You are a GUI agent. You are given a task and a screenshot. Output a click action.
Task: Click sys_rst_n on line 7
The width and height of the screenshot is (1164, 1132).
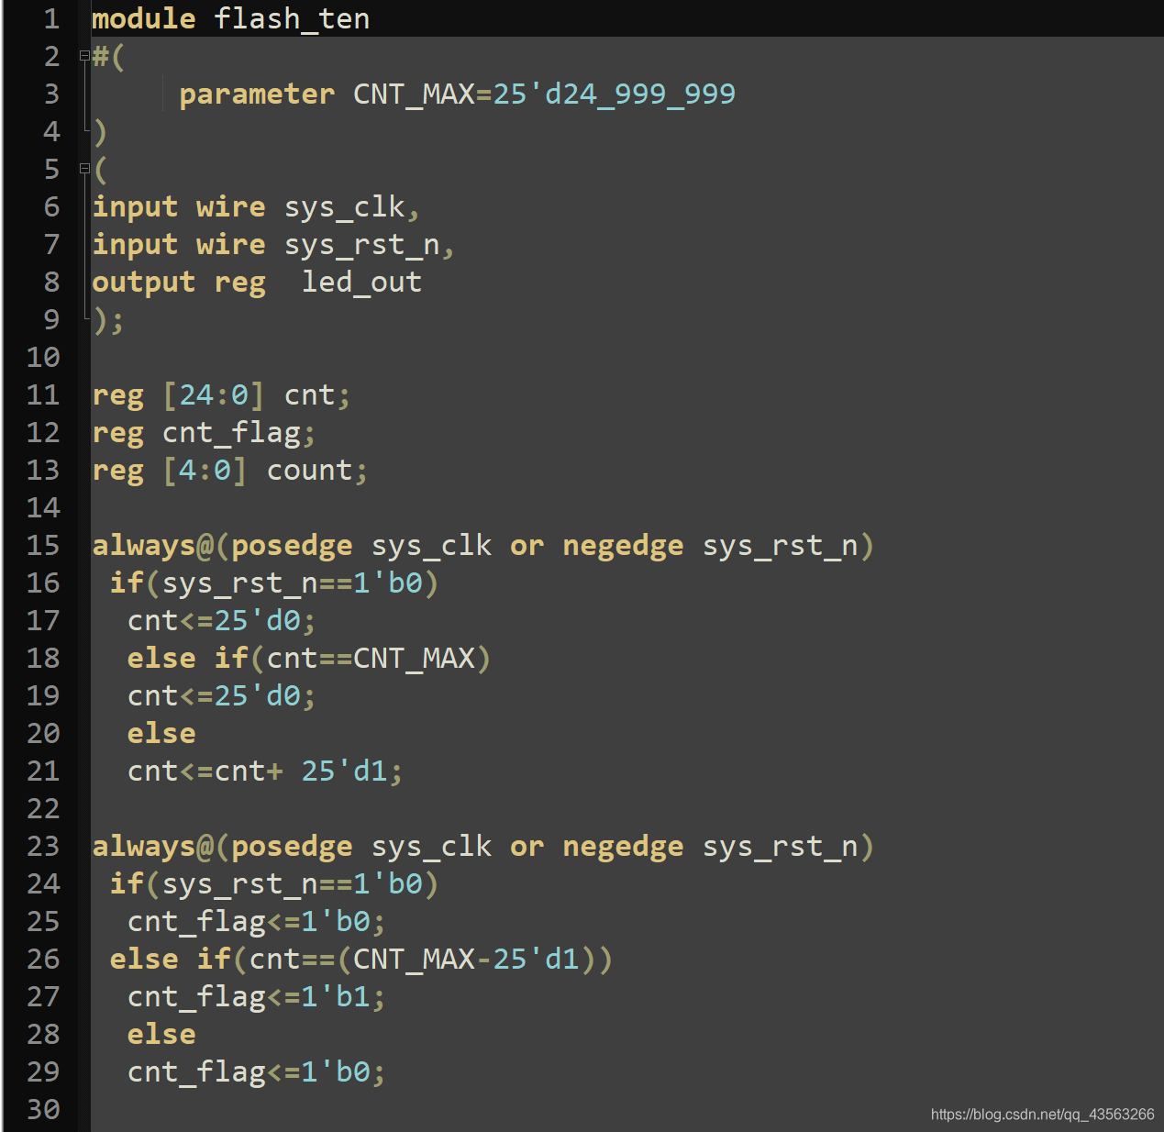[x=362, y=245]
